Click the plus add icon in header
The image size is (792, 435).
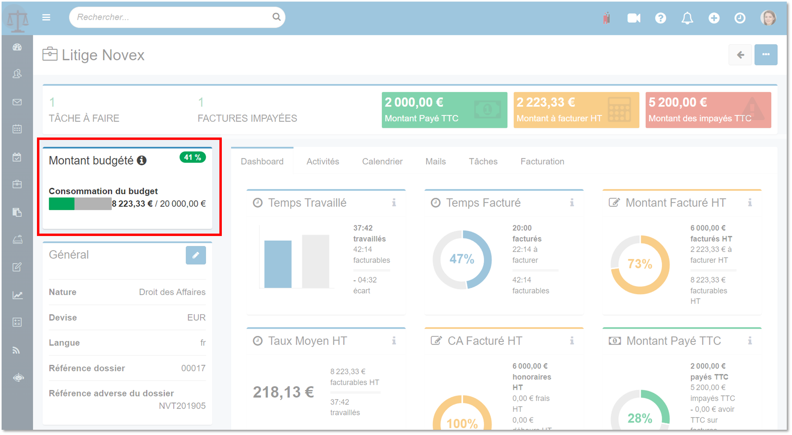714,18
